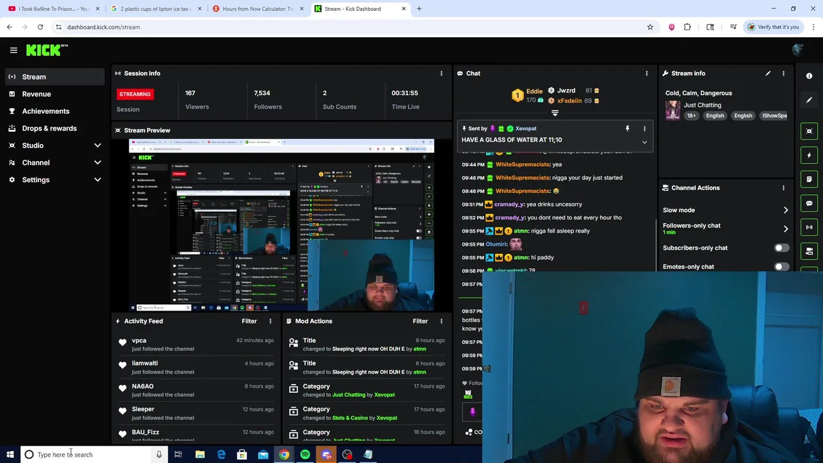Toggle stream preview widget in right sidebar
This screenshot has width=823, height=463.
[x=809, y=131]
